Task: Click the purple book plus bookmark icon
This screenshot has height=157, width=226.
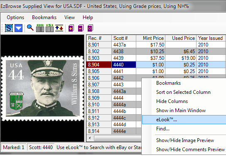Action: click(x=71, y=28)
